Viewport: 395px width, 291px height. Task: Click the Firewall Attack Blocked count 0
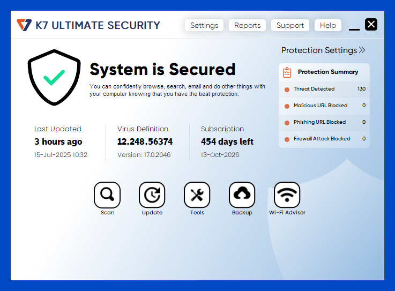364,139
